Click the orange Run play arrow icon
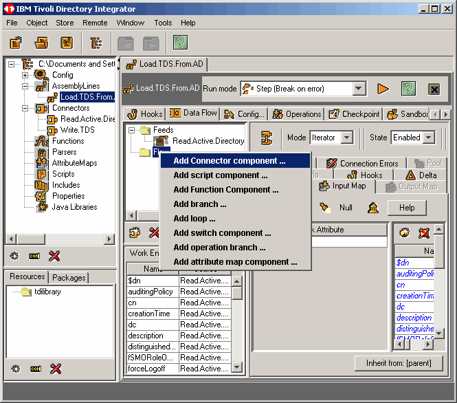 coord(383,89)
